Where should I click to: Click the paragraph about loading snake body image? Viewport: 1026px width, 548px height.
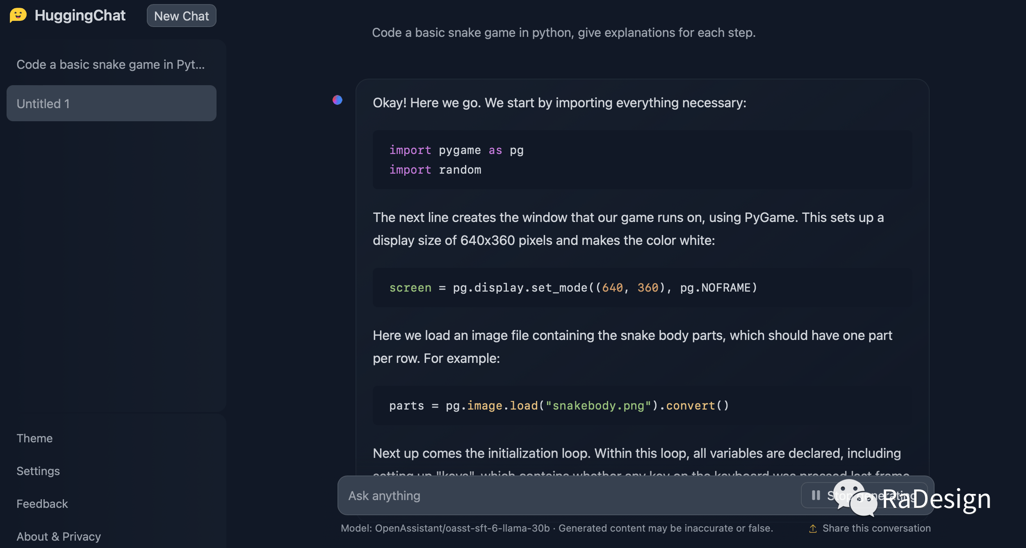tap(632, 347)
